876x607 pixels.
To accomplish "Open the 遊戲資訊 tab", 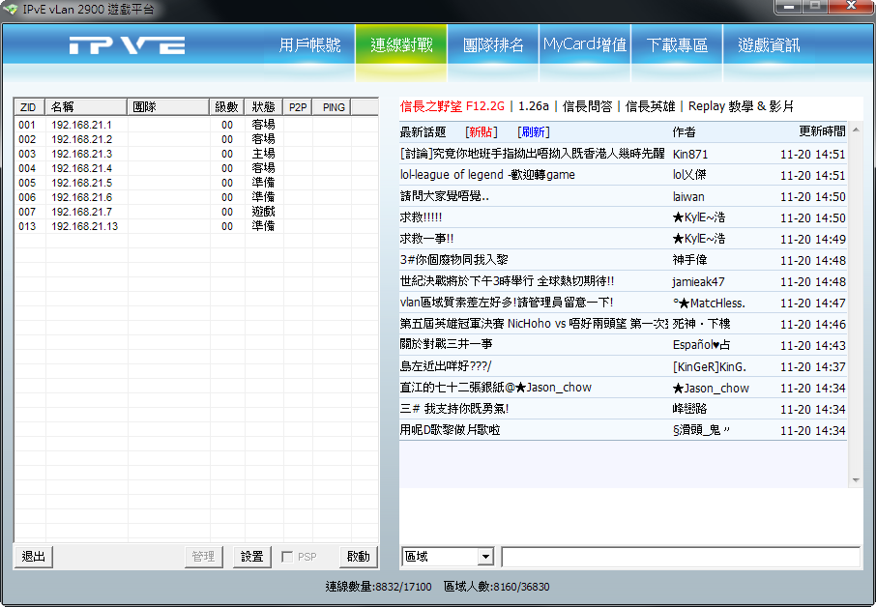I will click(769, 45).
